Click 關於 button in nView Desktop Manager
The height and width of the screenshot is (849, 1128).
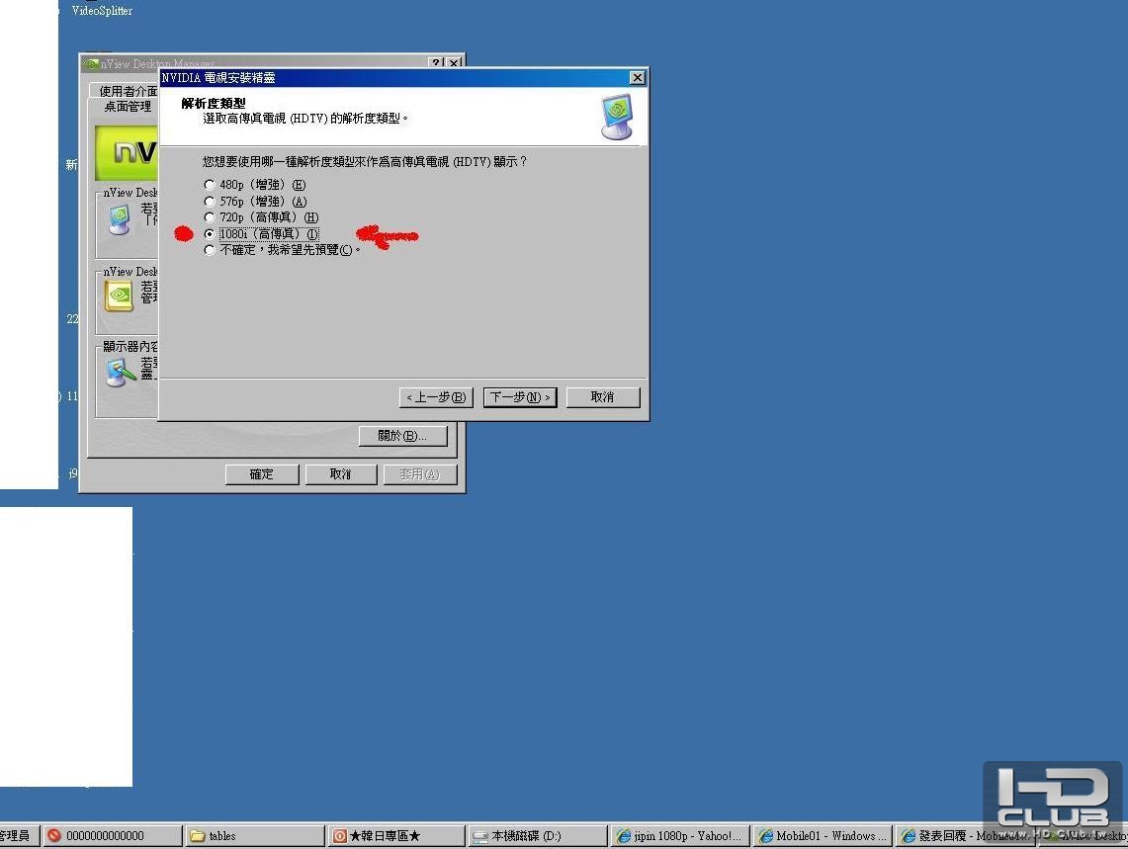click(403, 436)
